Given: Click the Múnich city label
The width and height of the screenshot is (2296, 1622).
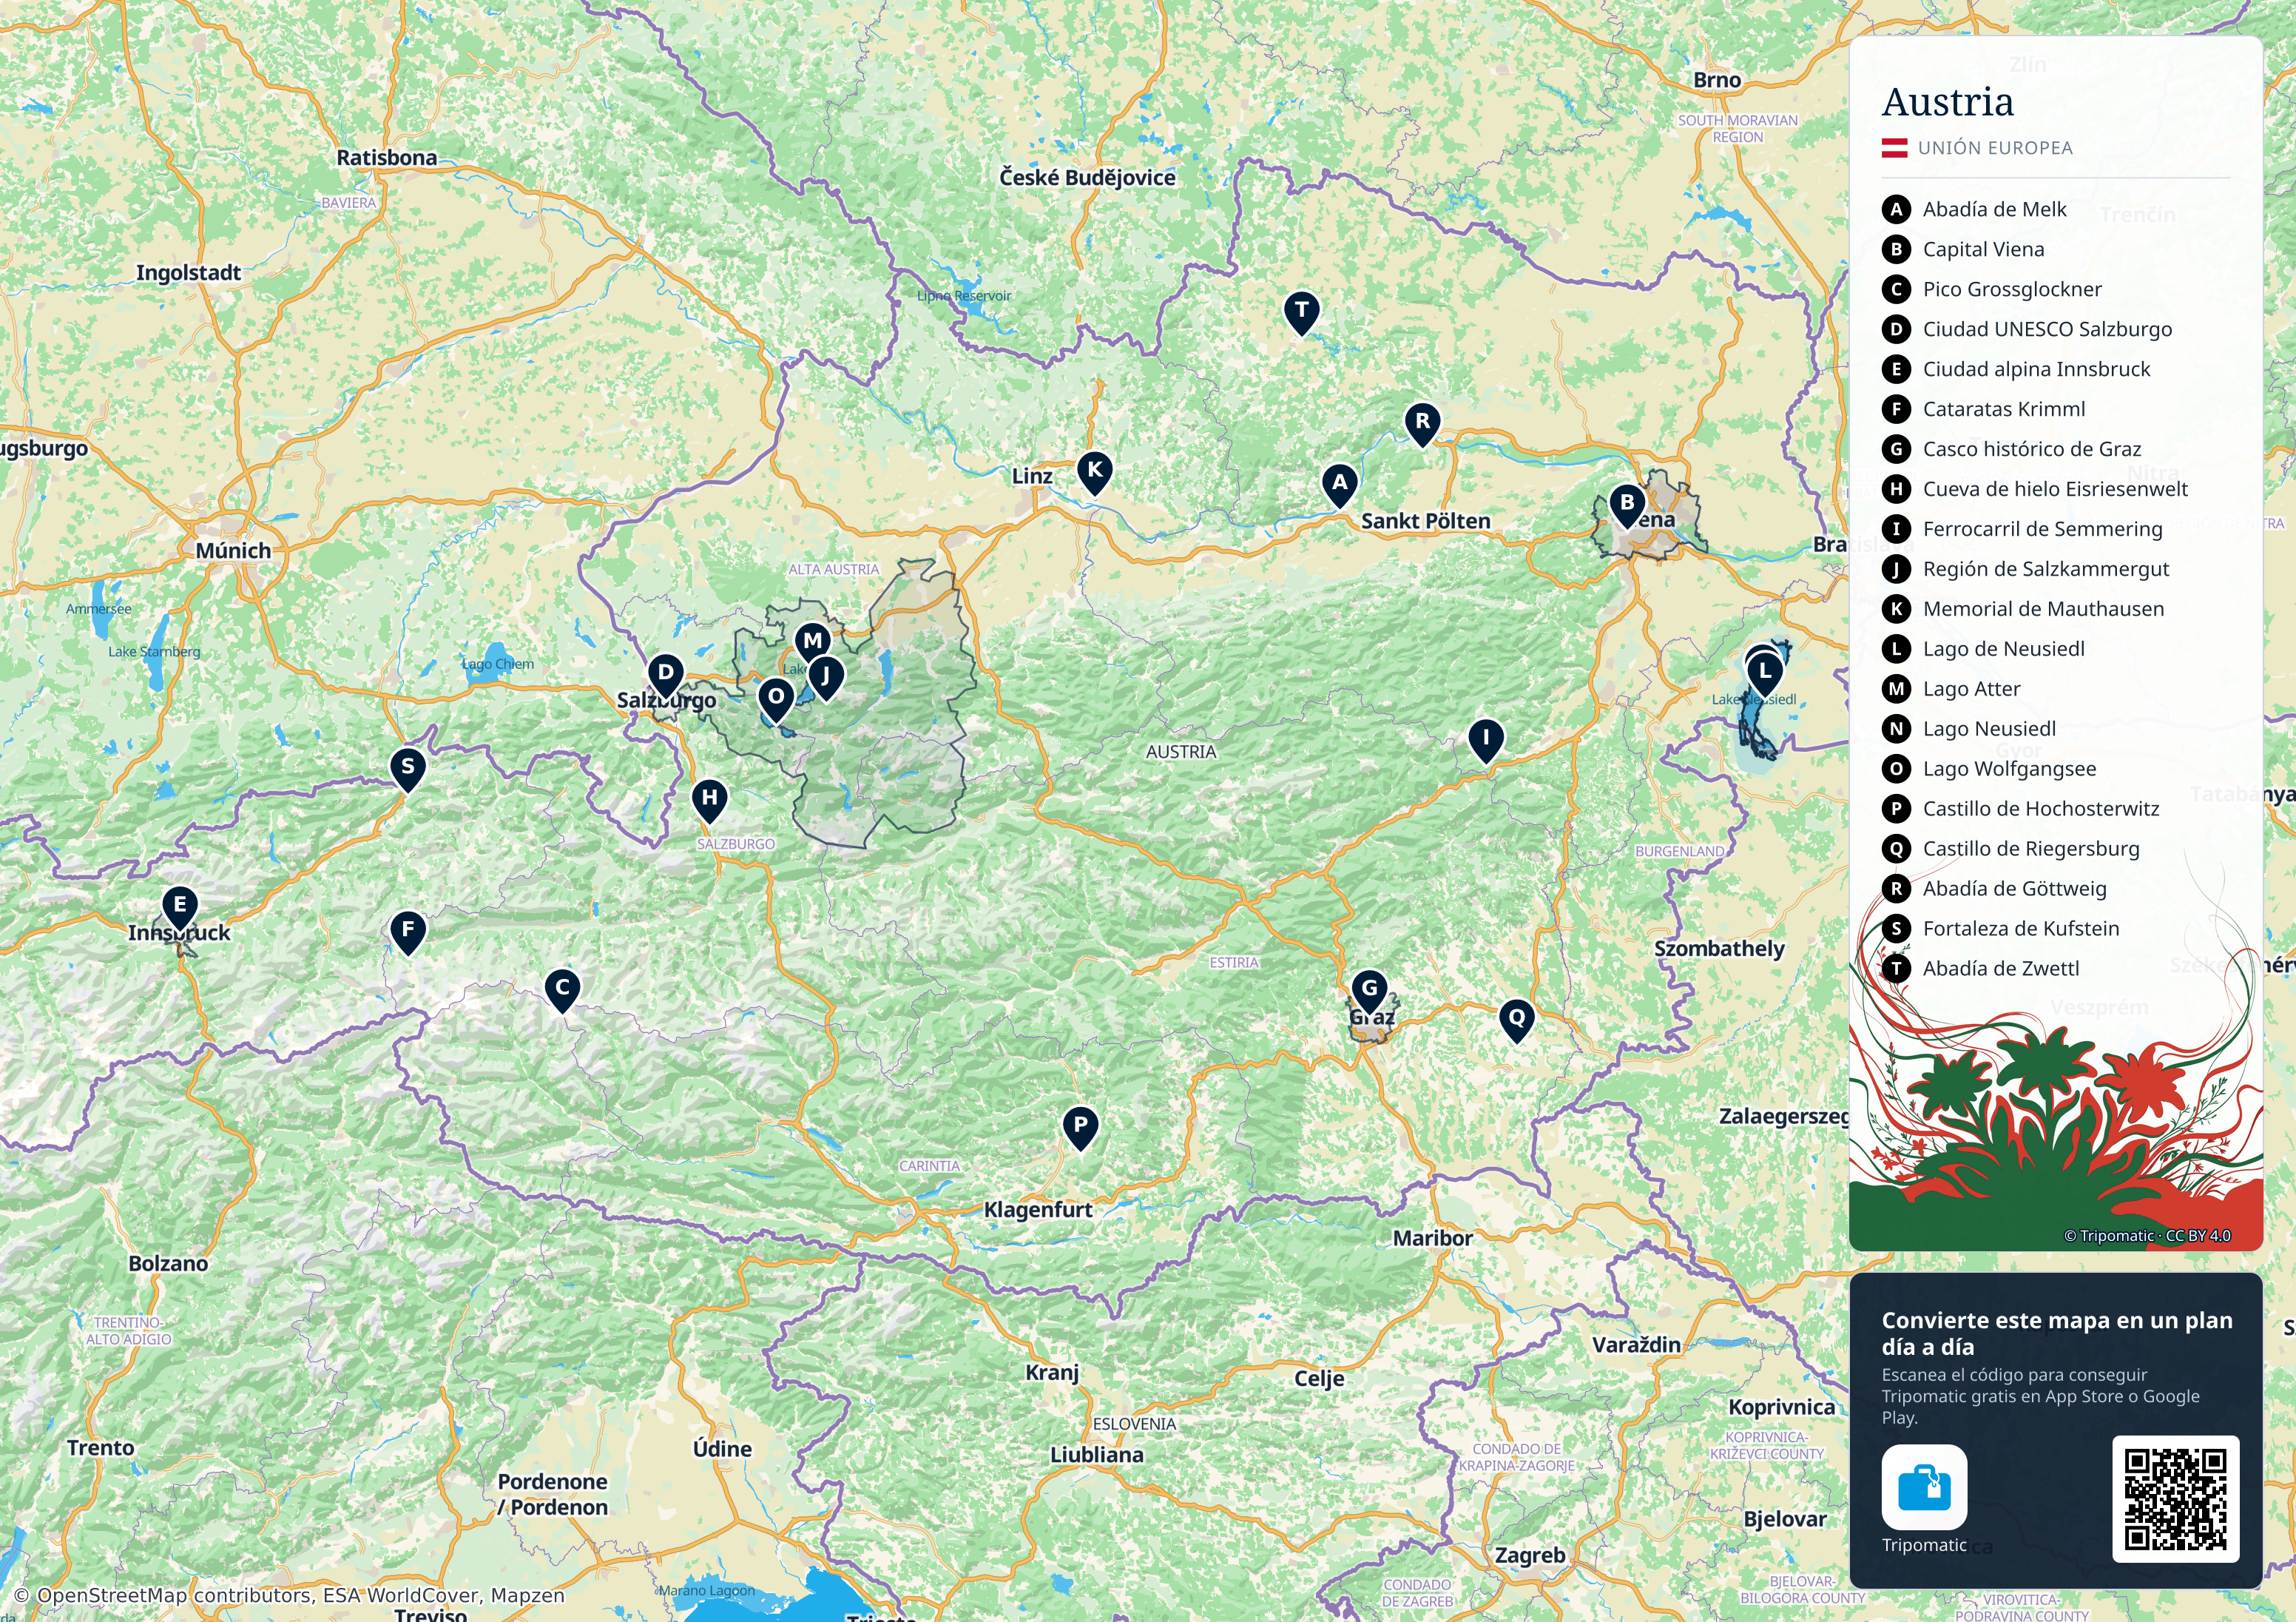Looking at the screenshot, I should coord(233,551).
